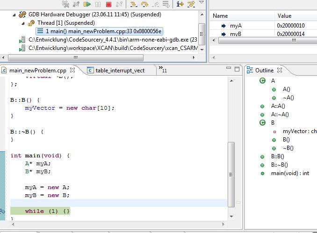Click Remove All Terminated Launches icon
317x233 pixels.
click(x=66, y=4)
